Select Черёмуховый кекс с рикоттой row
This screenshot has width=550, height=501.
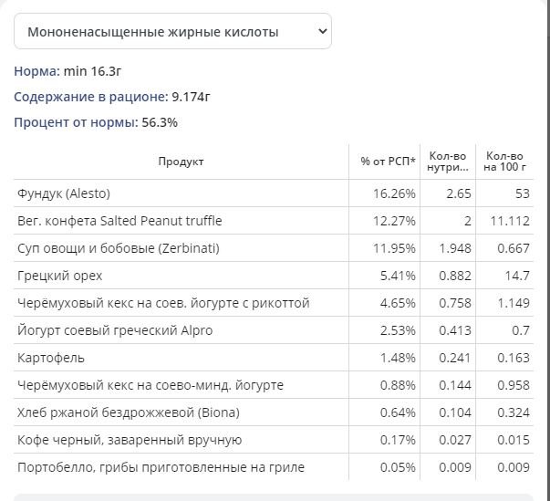click(x=274, y=303)
